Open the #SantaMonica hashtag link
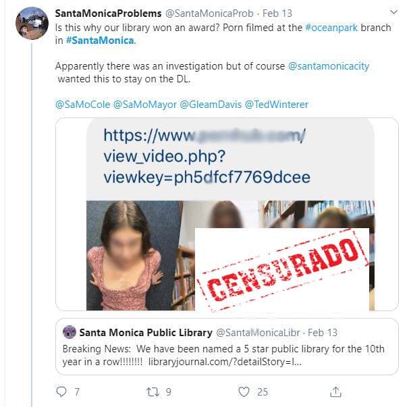409x407 pixels. pyautogui.click(x=100, y=40)
